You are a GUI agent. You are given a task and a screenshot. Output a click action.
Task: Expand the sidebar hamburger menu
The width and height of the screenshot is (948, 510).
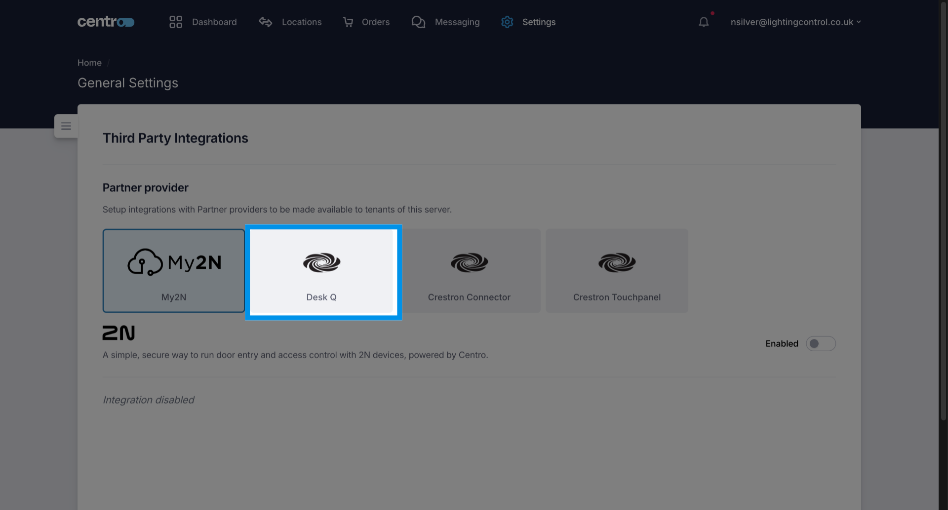click(66, 126)
